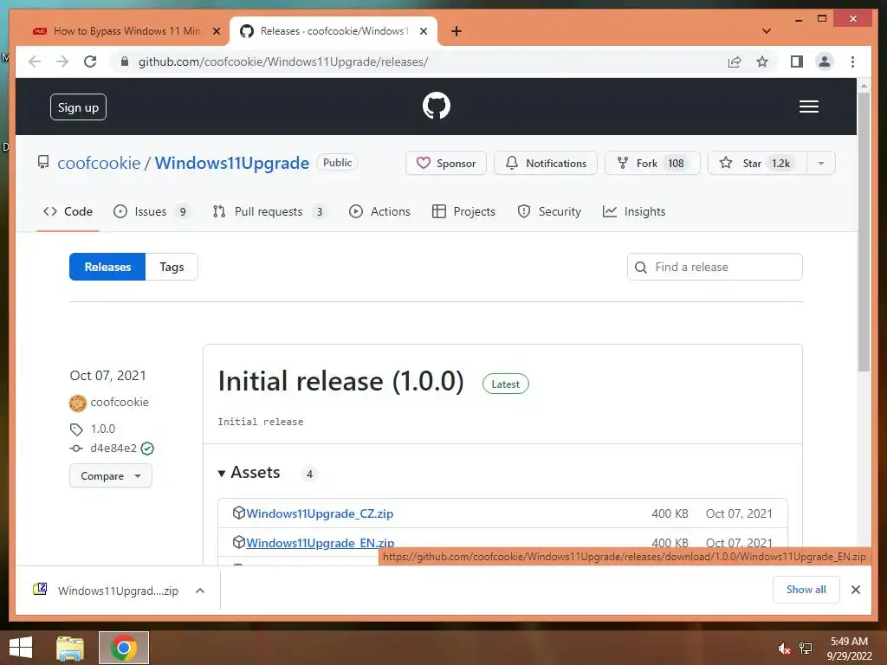This screenshot has width=887, height=665.
Task: Click the GitHub Octocat logo in header
Action: pyautogui.click(x=437, y=106)
